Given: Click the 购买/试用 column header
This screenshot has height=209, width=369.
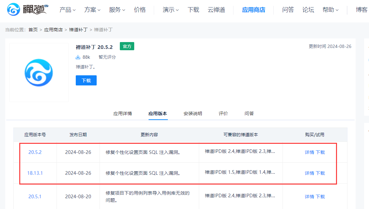Looking at the screenshot, I should pos(315,135).
